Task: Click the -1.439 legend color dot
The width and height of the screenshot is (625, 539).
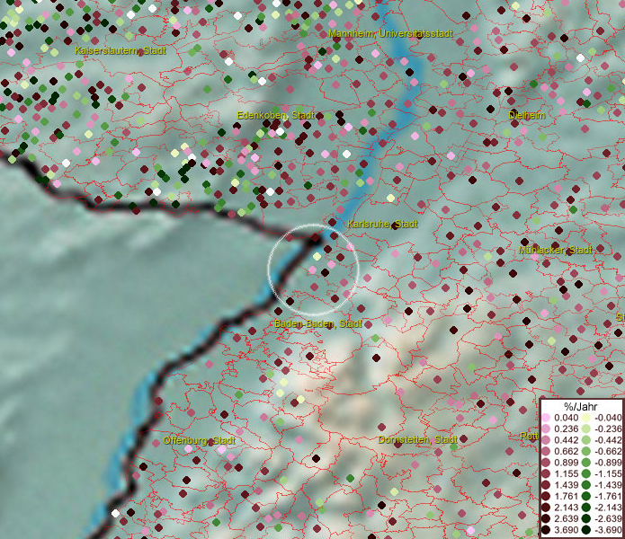Action: tap(586, 485)
